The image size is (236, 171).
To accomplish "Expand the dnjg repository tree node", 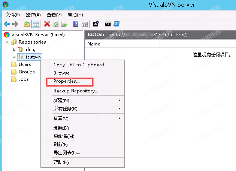I will coord(15,49).
